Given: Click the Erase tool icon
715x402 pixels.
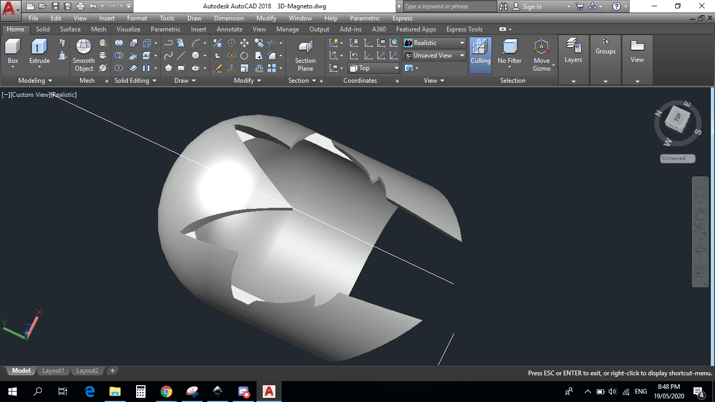Looking at the screenshot, I should click(x=218, y=68).
